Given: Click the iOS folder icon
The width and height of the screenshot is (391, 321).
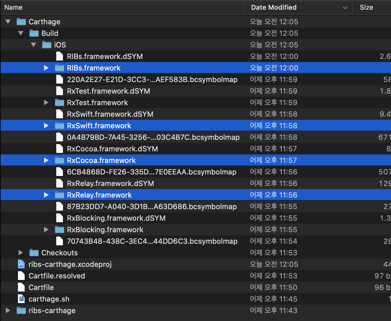Looking at the screenshot, I should 47,45.
